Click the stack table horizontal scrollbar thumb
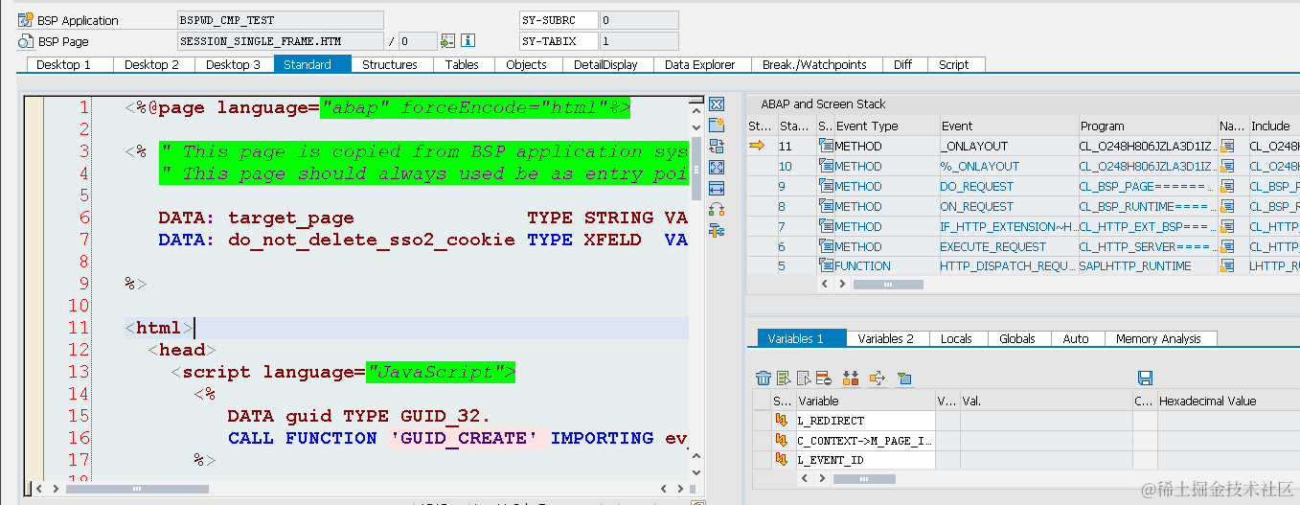1300x505 pixels. click(889, 285)
